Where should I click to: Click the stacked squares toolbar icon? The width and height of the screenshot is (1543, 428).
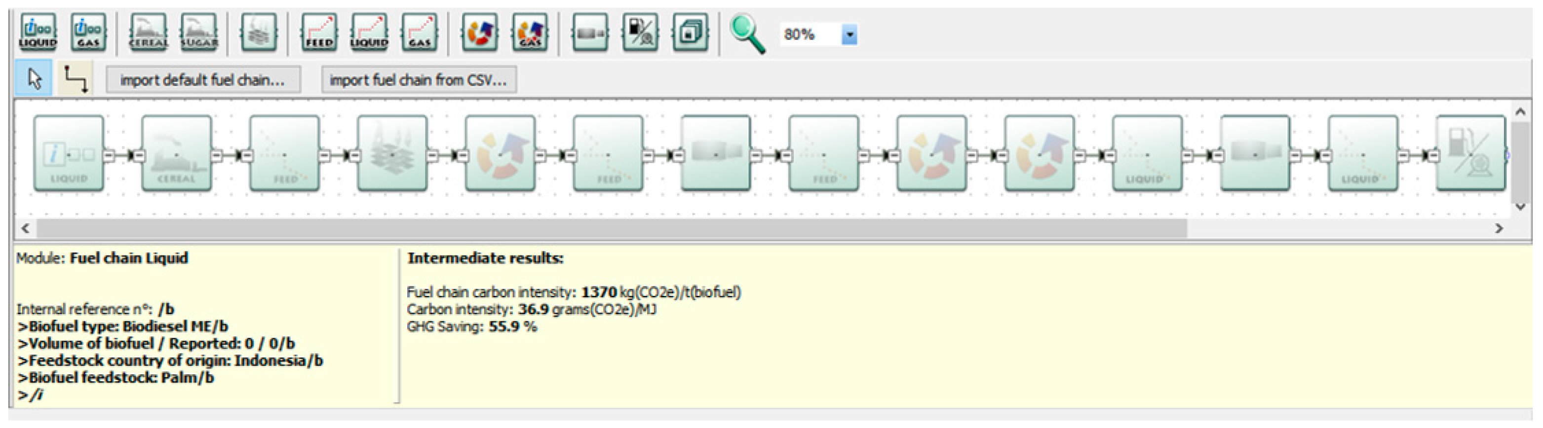(691, 33)
